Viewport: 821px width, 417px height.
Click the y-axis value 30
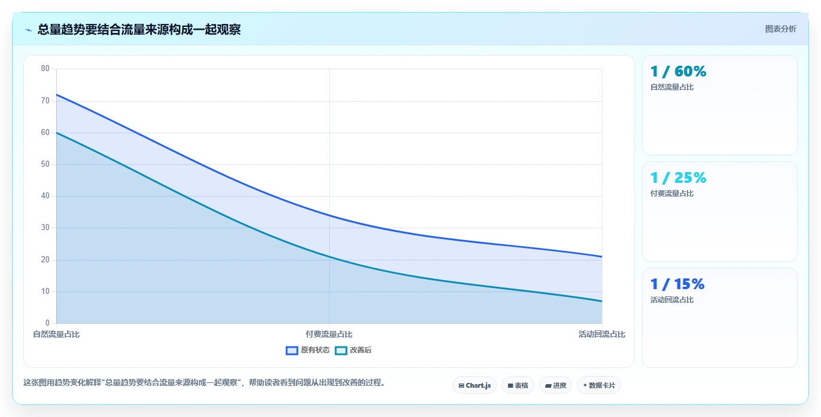45,228
